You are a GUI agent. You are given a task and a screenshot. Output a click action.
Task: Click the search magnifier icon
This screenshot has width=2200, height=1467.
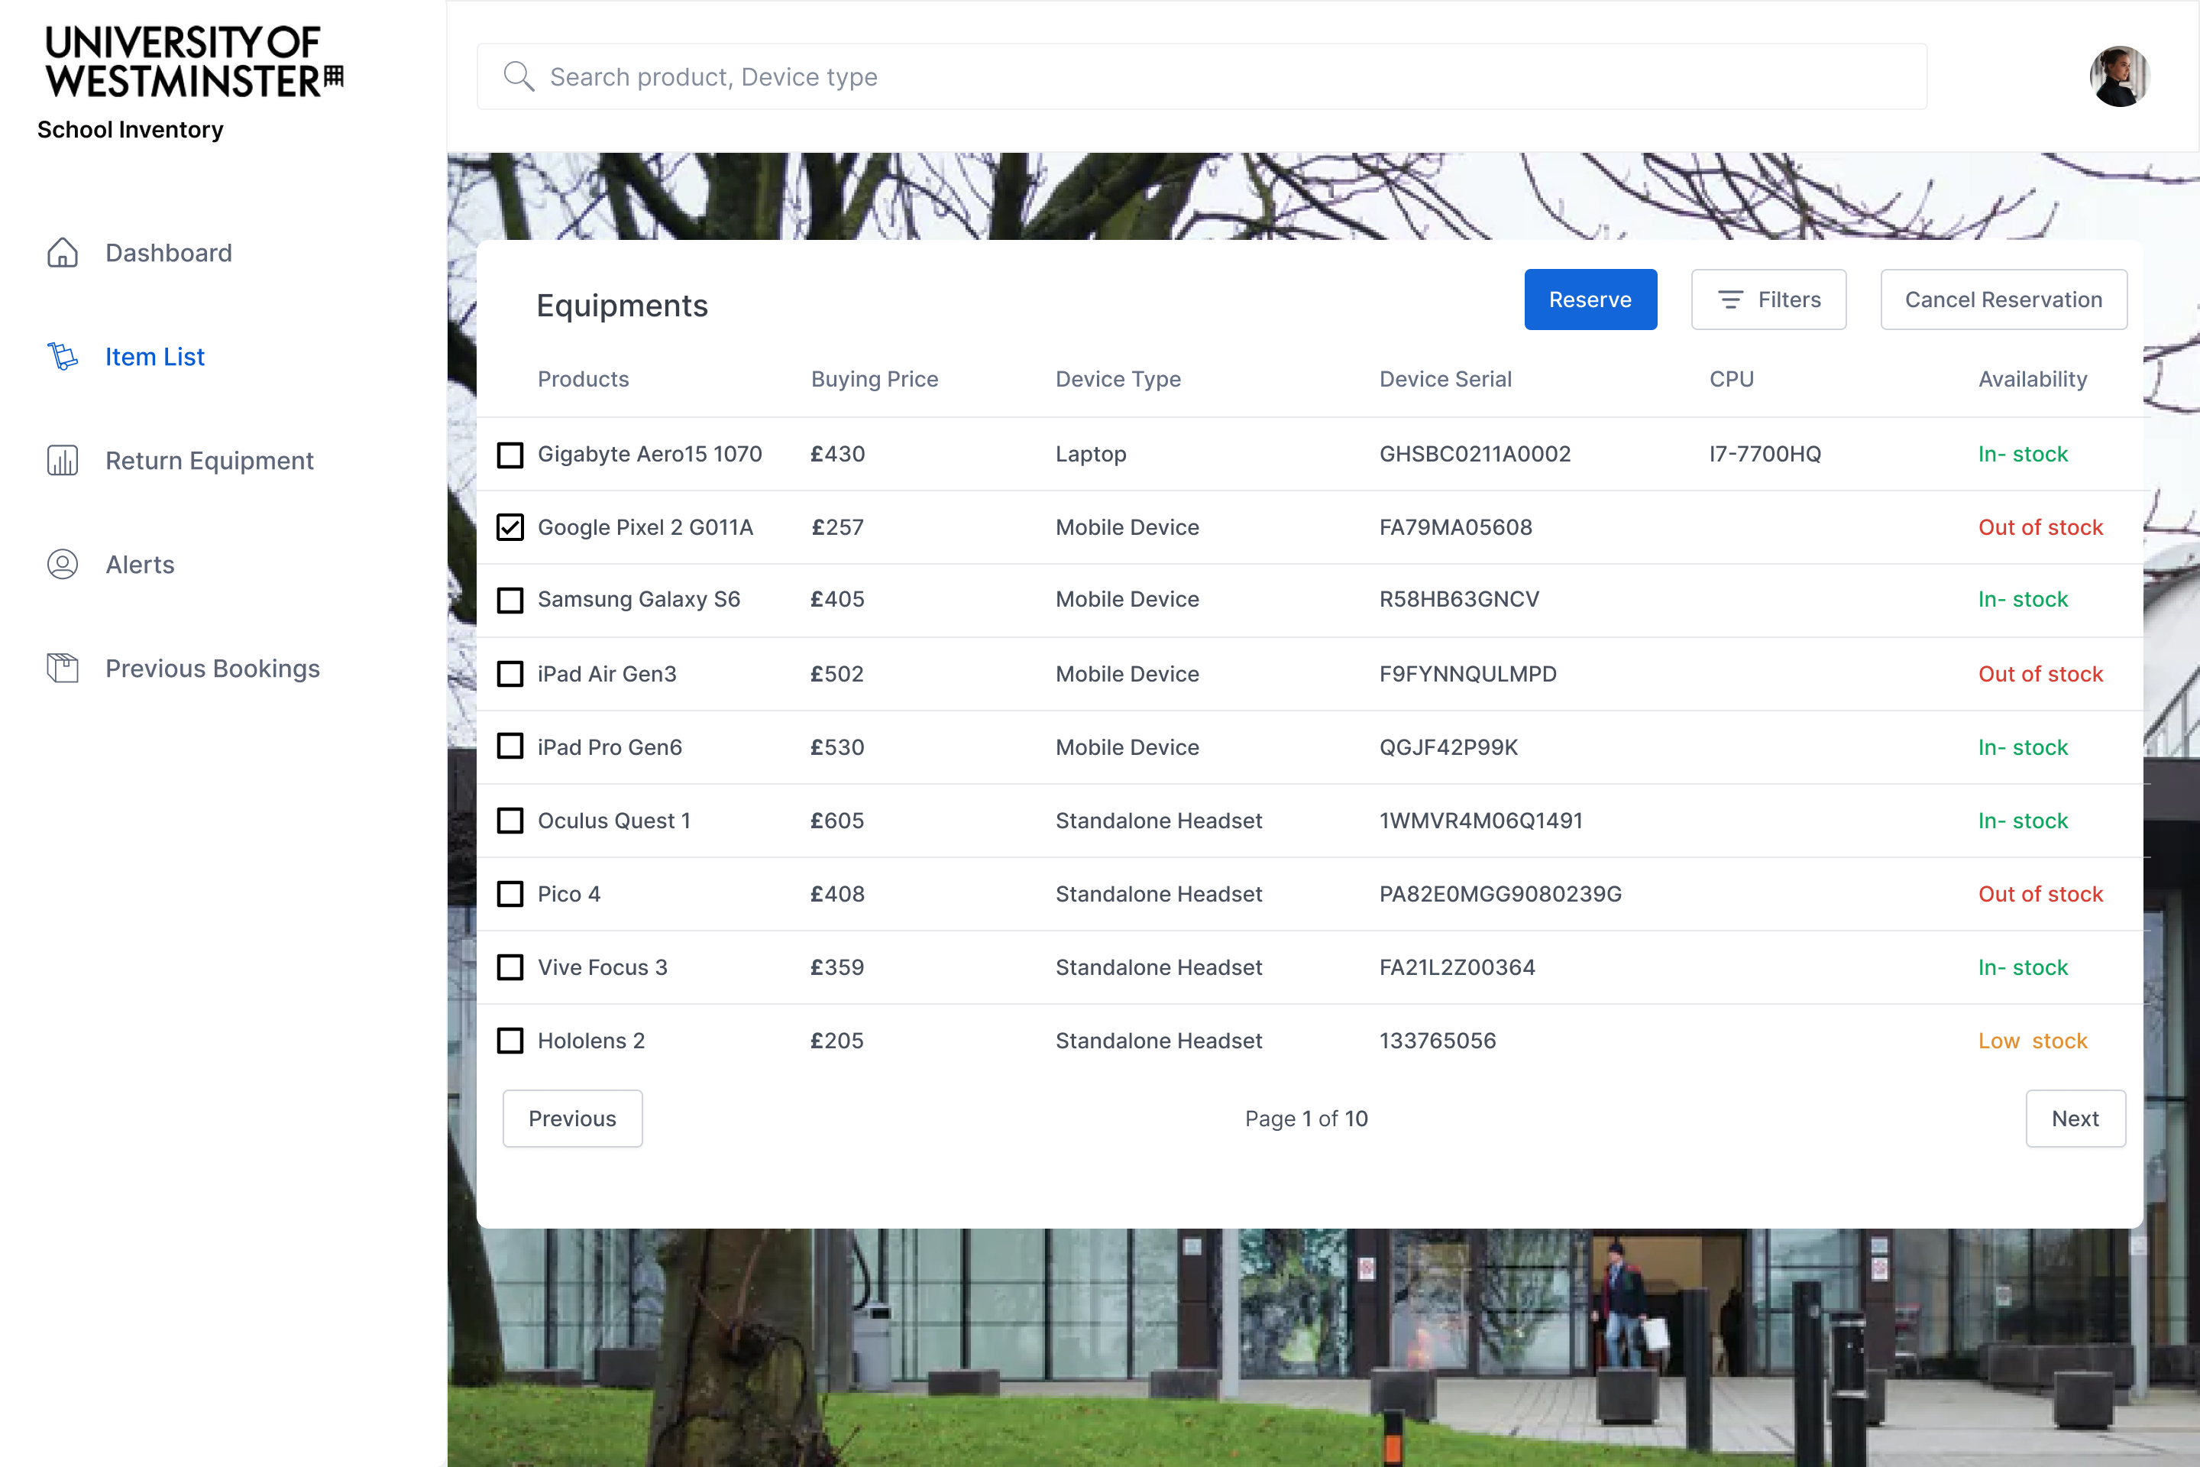pyautogui.click(x=519, y=76)
